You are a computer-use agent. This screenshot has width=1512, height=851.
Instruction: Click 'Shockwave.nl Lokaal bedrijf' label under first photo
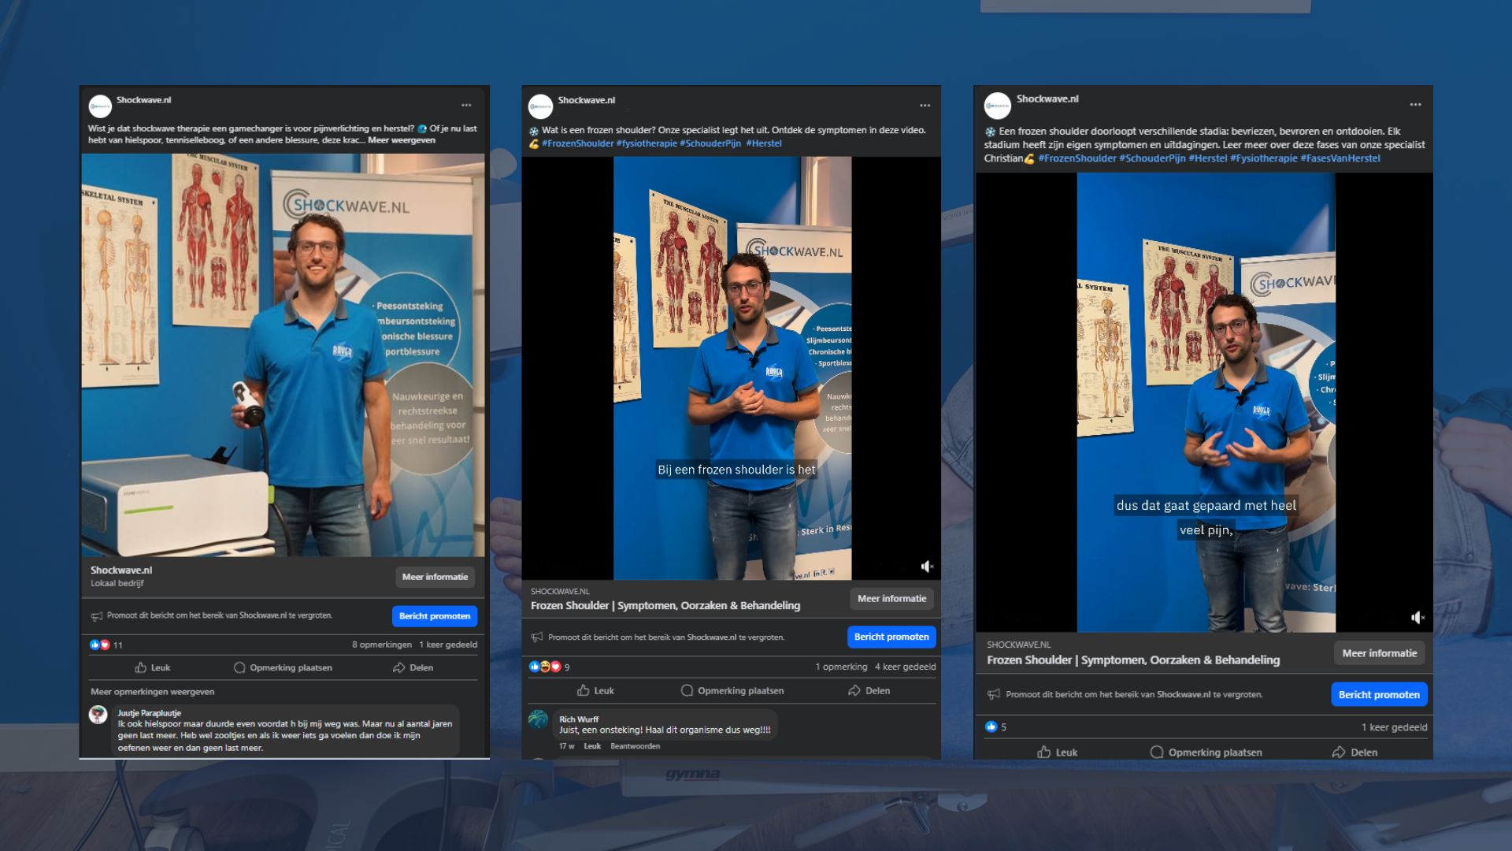121,576
